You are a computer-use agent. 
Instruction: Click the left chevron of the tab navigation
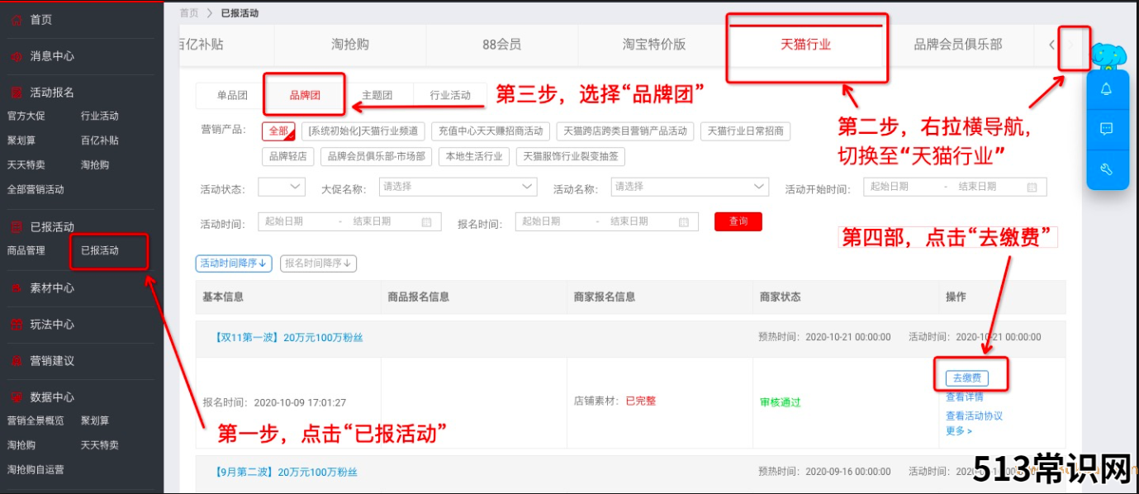(1051, 45)
